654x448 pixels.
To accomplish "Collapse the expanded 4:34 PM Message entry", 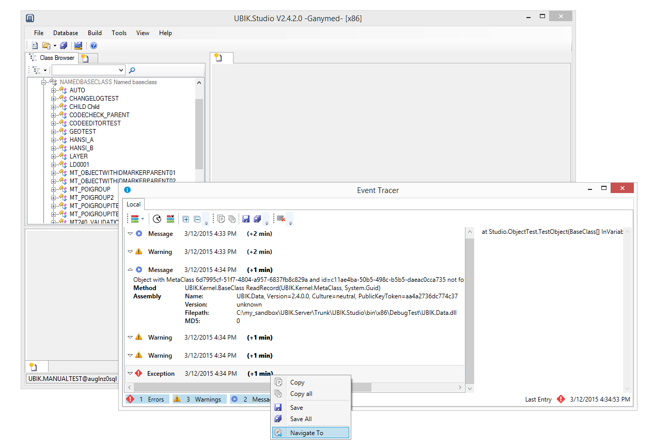I will pyautogui.click(x=130, y=270).
